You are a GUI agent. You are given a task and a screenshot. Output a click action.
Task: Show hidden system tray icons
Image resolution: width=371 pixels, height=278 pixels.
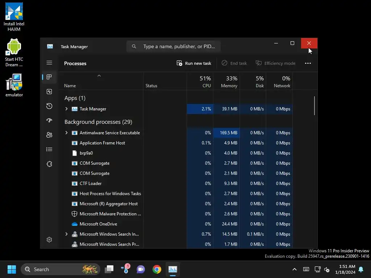coord(295,269)
